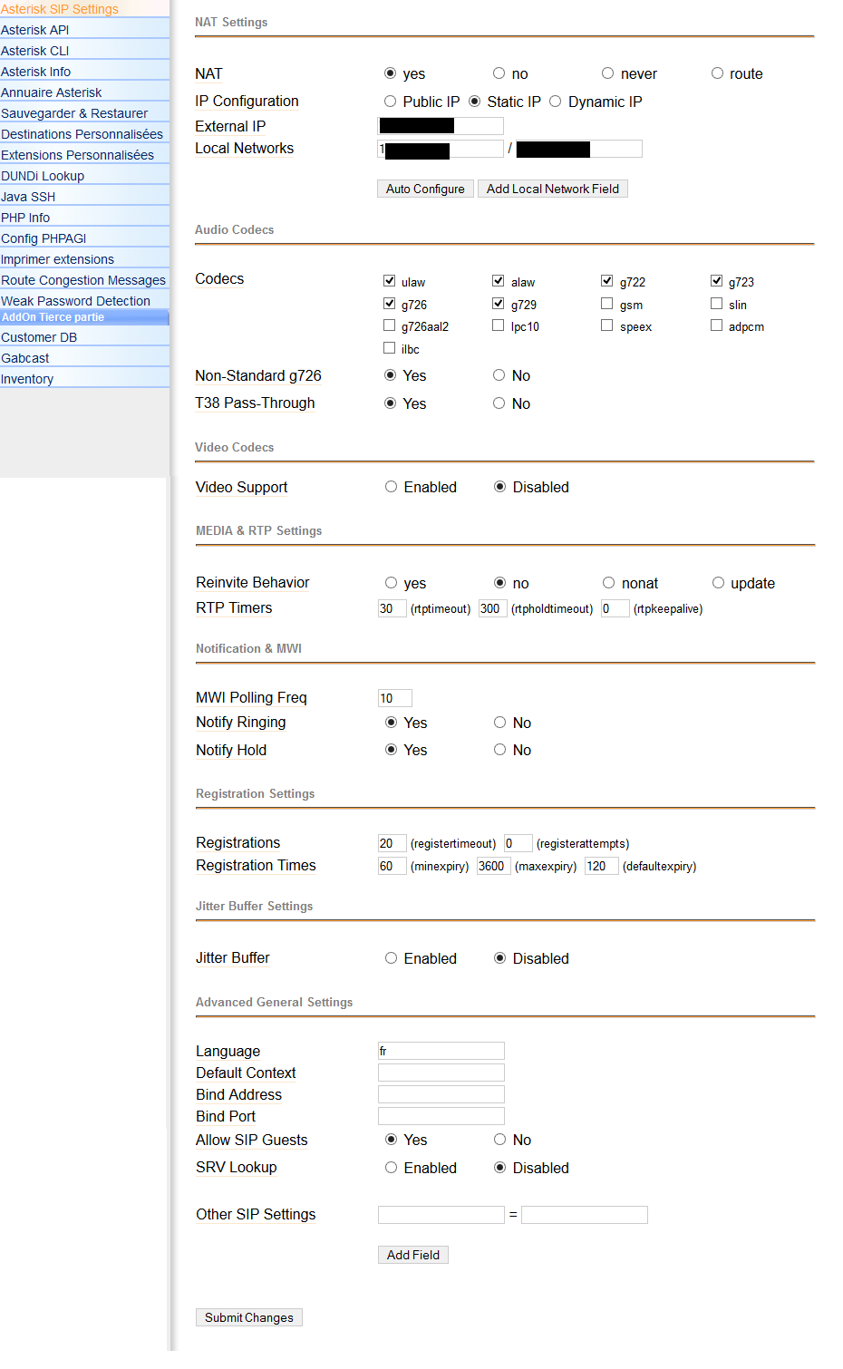Open Route Congestion Messages
This screenshot has height=1369, width=843.
pos(84,280)
